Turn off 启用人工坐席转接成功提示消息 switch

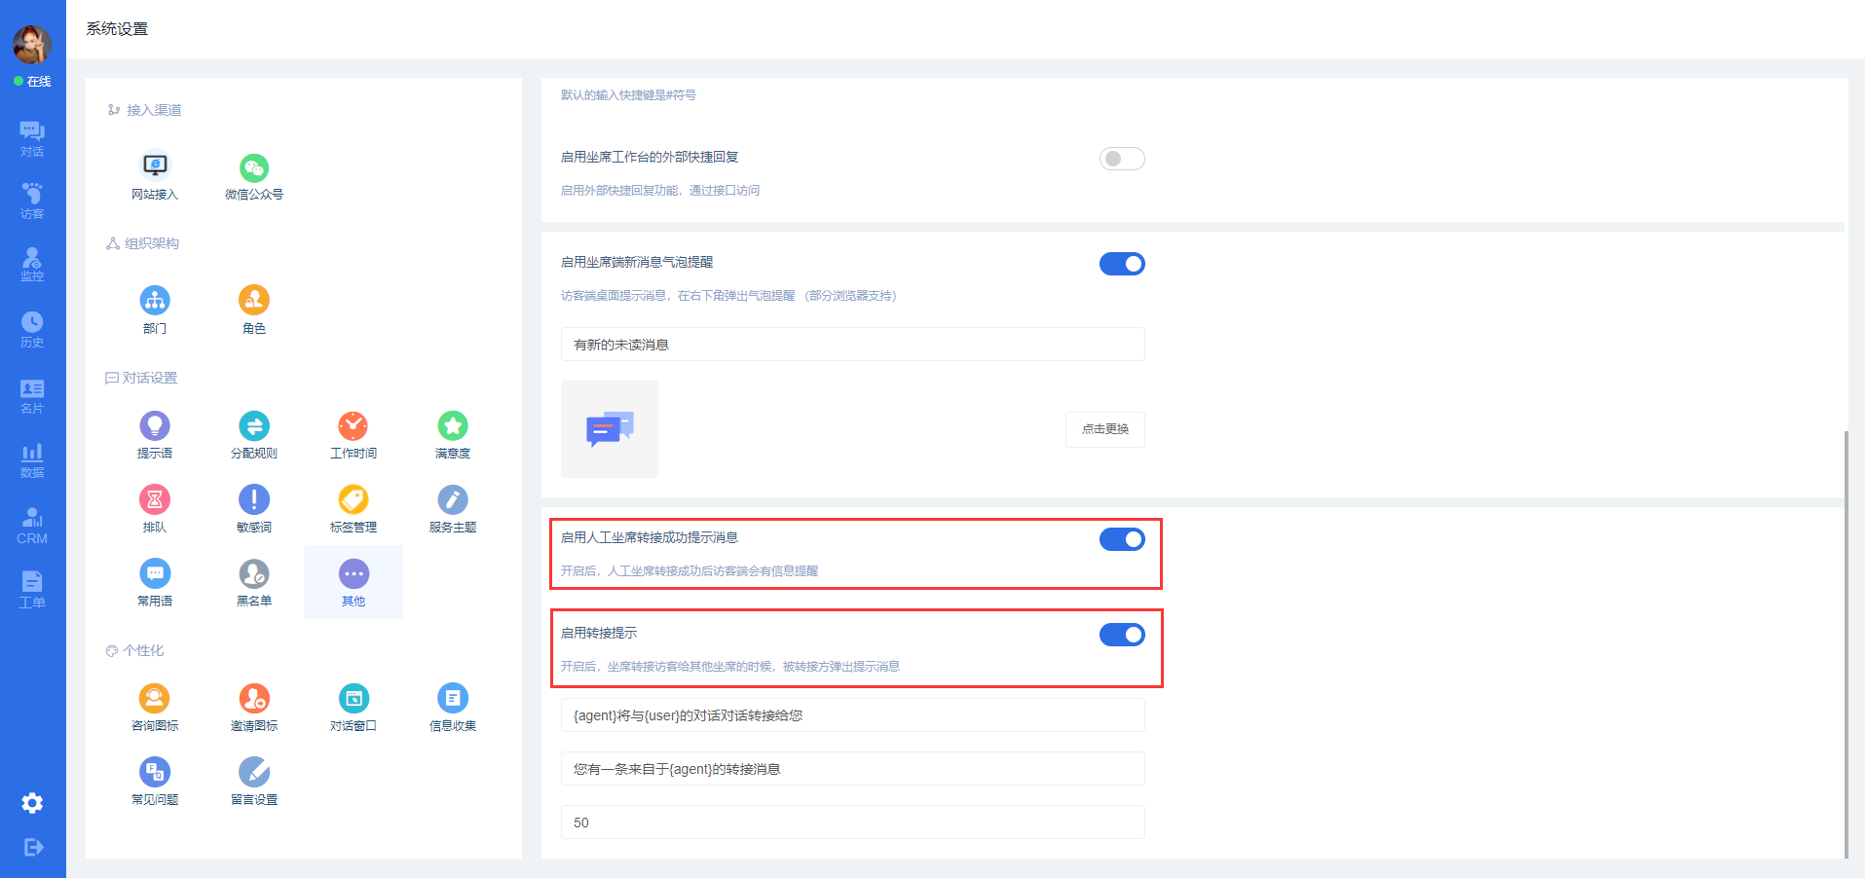coord(1122,539)
